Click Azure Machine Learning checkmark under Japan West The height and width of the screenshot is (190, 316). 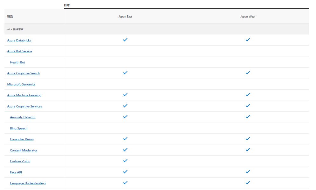coord(248,95)
